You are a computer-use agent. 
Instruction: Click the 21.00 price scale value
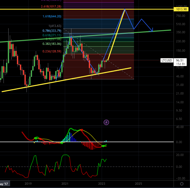point(180,93)
